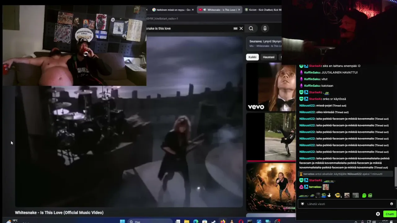This screenshot has width=397, height=223.
Task: Focus the Lähetä viesti chat input
Action: tap(347, 204)
